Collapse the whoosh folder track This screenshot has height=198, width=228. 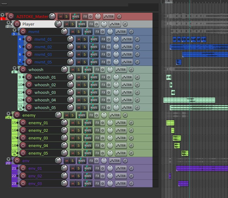click(x=14, y=68)
